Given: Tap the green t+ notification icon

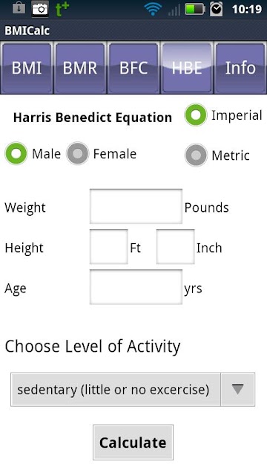Looking at the screenshot, I should point(62,9).
